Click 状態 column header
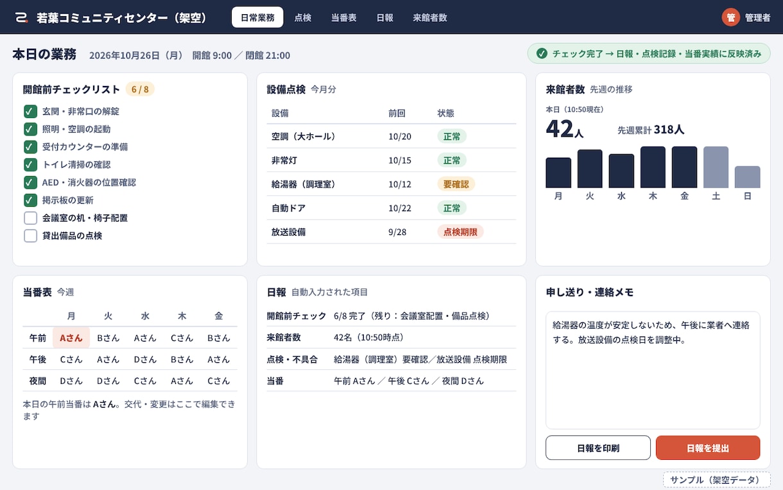783x490 pixels. (x=445, y=113)
